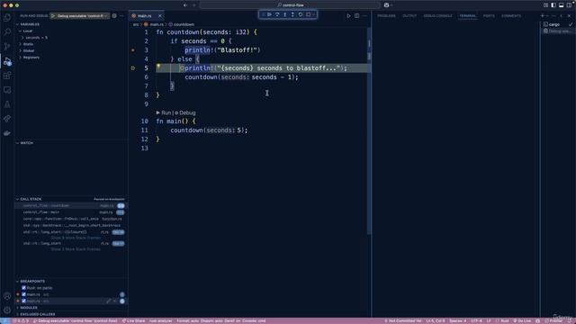Expand the MODULES section
576x324 pixels.
pyautogui.click(x=28, y=308)
